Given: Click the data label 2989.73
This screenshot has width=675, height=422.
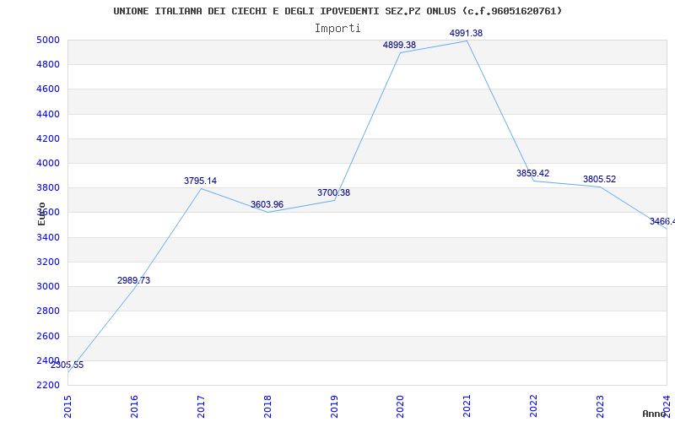Looking at the screenshot, I should (x=134, y=280).
